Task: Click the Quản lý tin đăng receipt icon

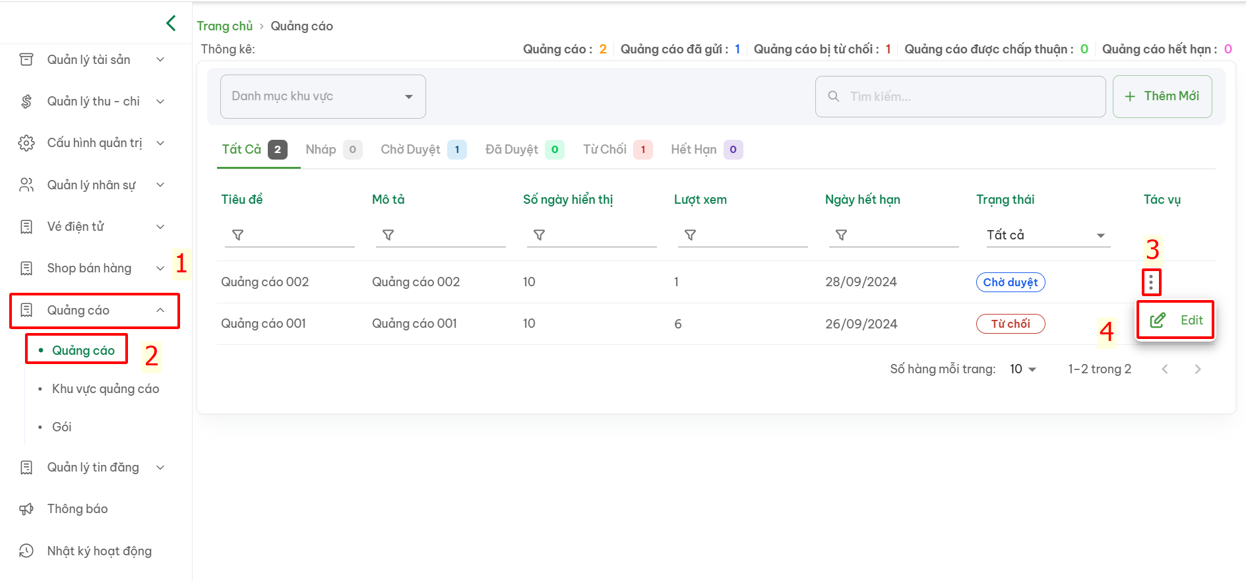Action: [26, 468]
